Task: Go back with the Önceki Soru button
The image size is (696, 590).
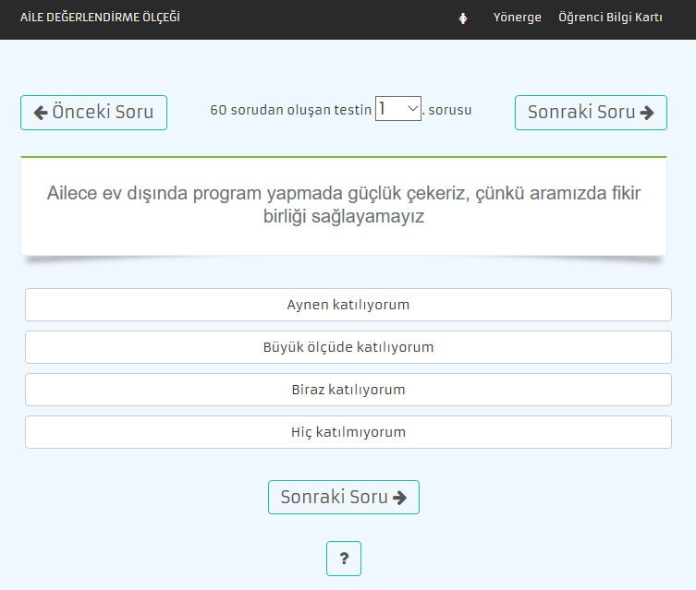Action: point(93,113)
